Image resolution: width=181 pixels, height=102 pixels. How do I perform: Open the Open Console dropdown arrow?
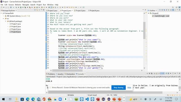pos(175,73)
